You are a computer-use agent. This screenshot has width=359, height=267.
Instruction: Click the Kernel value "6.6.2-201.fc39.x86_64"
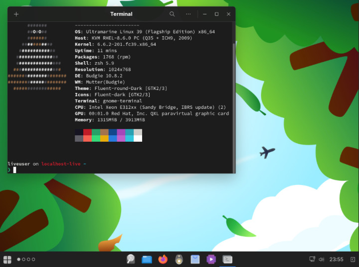click(x=127, y=44)
